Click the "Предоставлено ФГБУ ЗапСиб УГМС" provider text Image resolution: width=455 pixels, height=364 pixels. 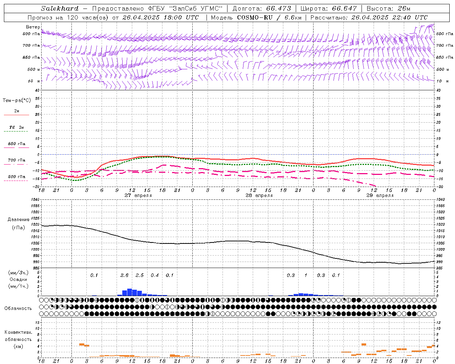point(157,9)
